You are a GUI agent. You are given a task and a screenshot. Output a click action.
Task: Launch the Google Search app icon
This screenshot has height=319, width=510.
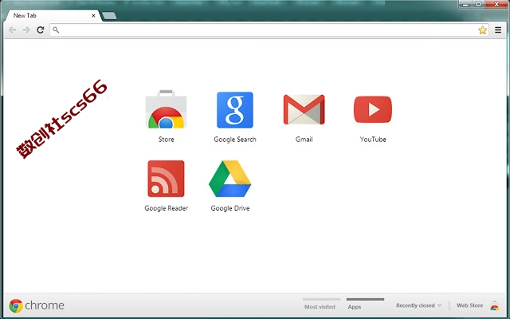235,110
